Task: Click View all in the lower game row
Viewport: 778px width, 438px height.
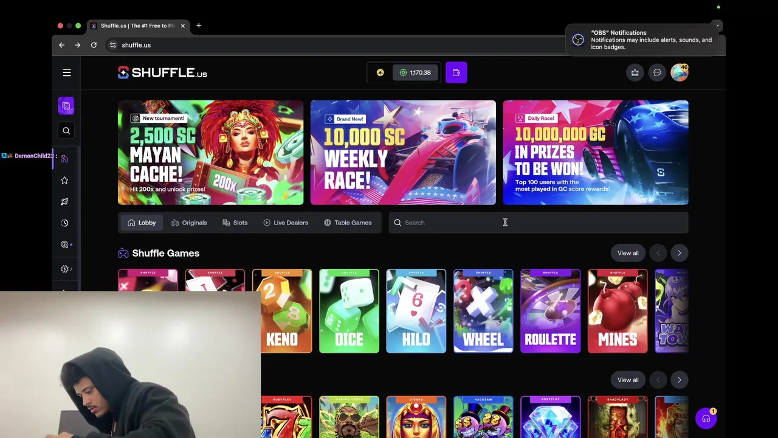Action: coord(628,380)
